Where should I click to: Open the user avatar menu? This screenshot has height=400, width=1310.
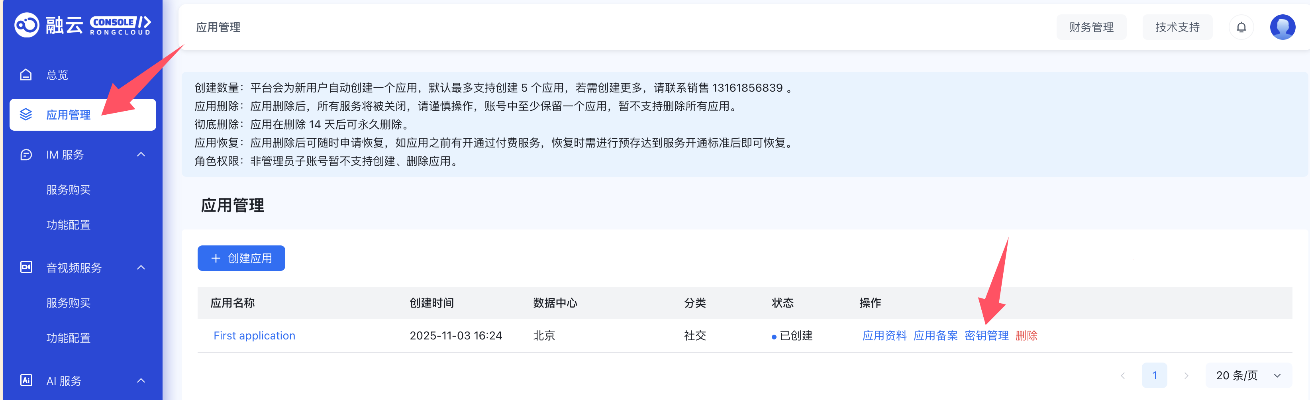(x=1282, y=27)
